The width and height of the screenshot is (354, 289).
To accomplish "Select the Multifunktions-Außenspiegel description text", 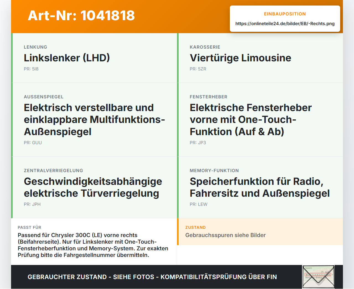I will pyautogui.click(x=94, y=120).
